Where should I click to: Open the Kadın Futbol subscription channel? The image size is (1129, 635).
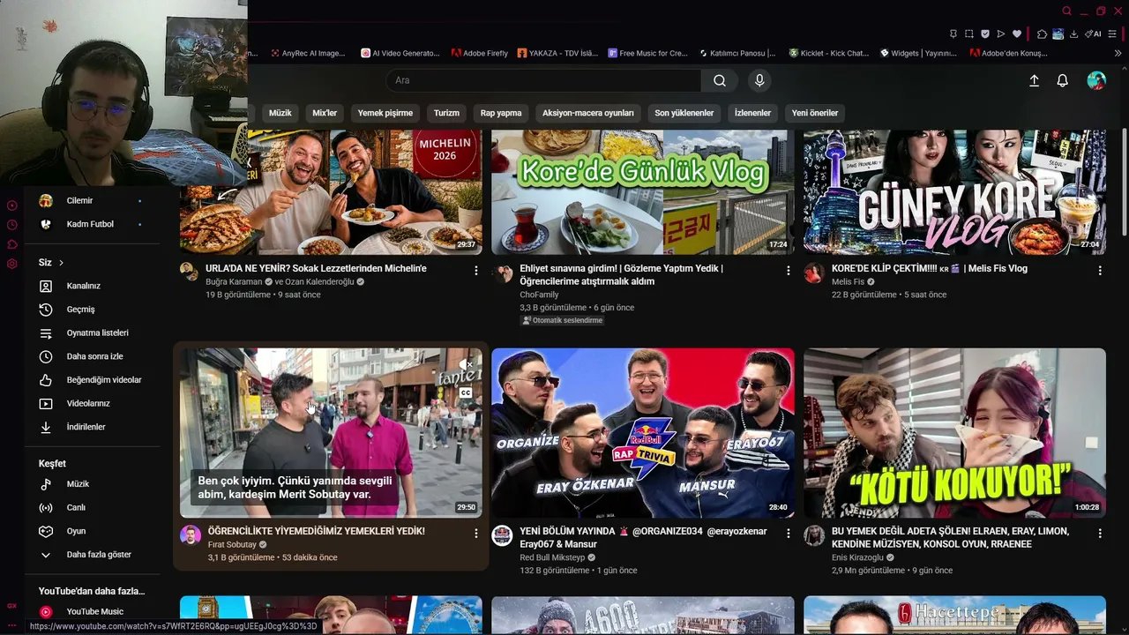(x=93, y=224)
